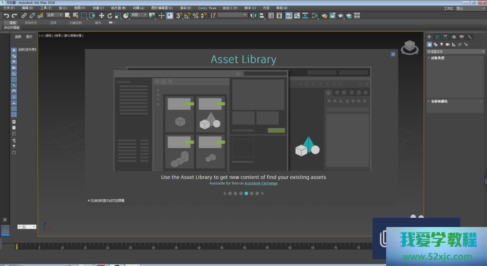Open the Modify tab in command panel
487x266 pixels.
pyautogui.click(x=437, y=37)
